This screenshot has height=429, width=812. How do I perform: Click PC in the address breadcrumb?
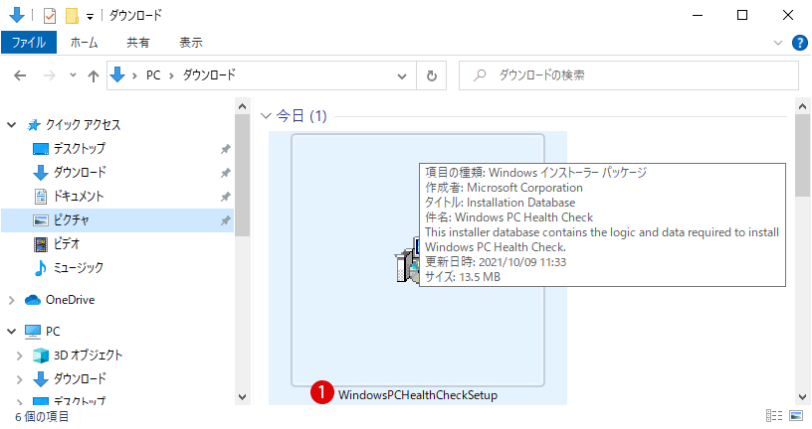coord(153,75)
